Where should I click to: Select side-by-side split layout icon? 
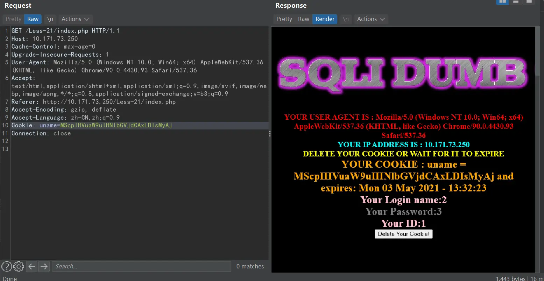(503, 2)
